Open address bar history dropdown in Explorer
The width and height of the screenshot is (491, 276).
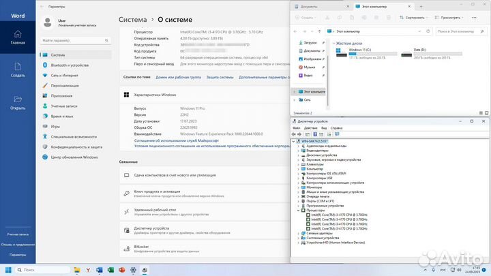(x=419, y=31)
